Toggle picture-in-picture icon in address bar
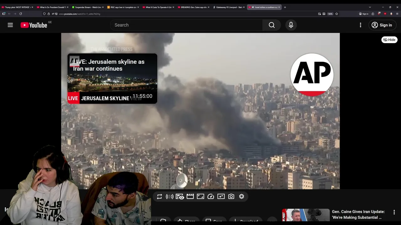401x225 pixels. (x=320, y=14)
